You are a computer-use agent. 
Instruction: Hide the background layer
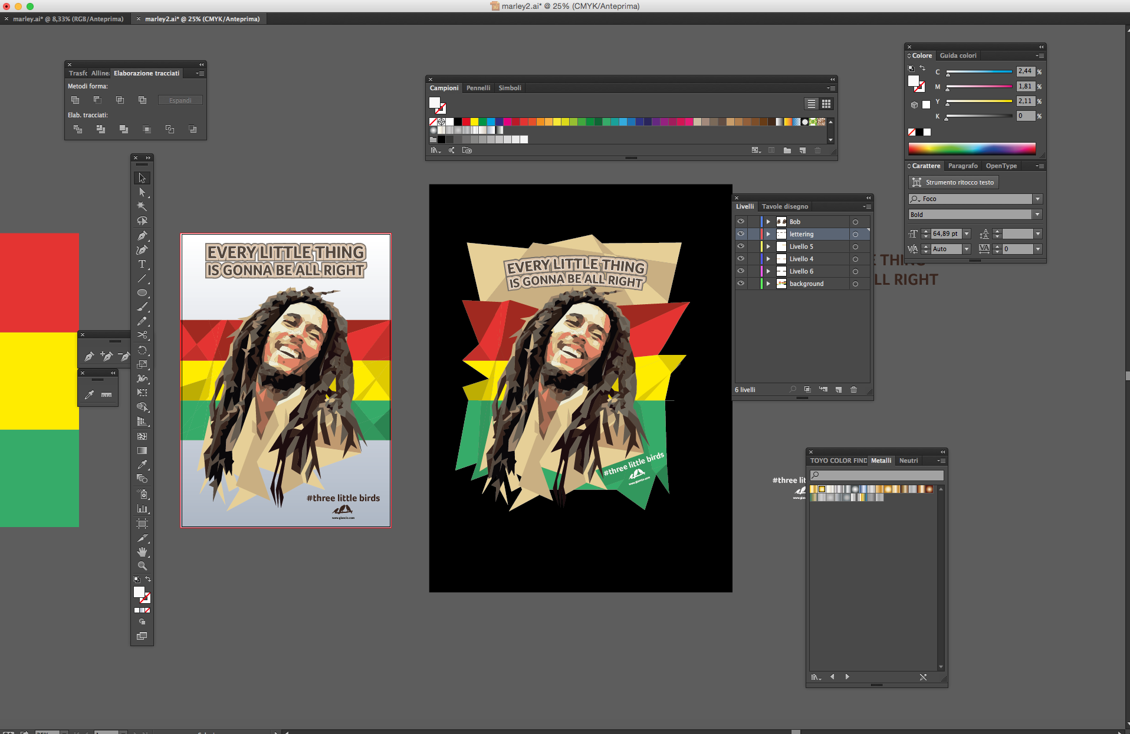pos(741,284)
